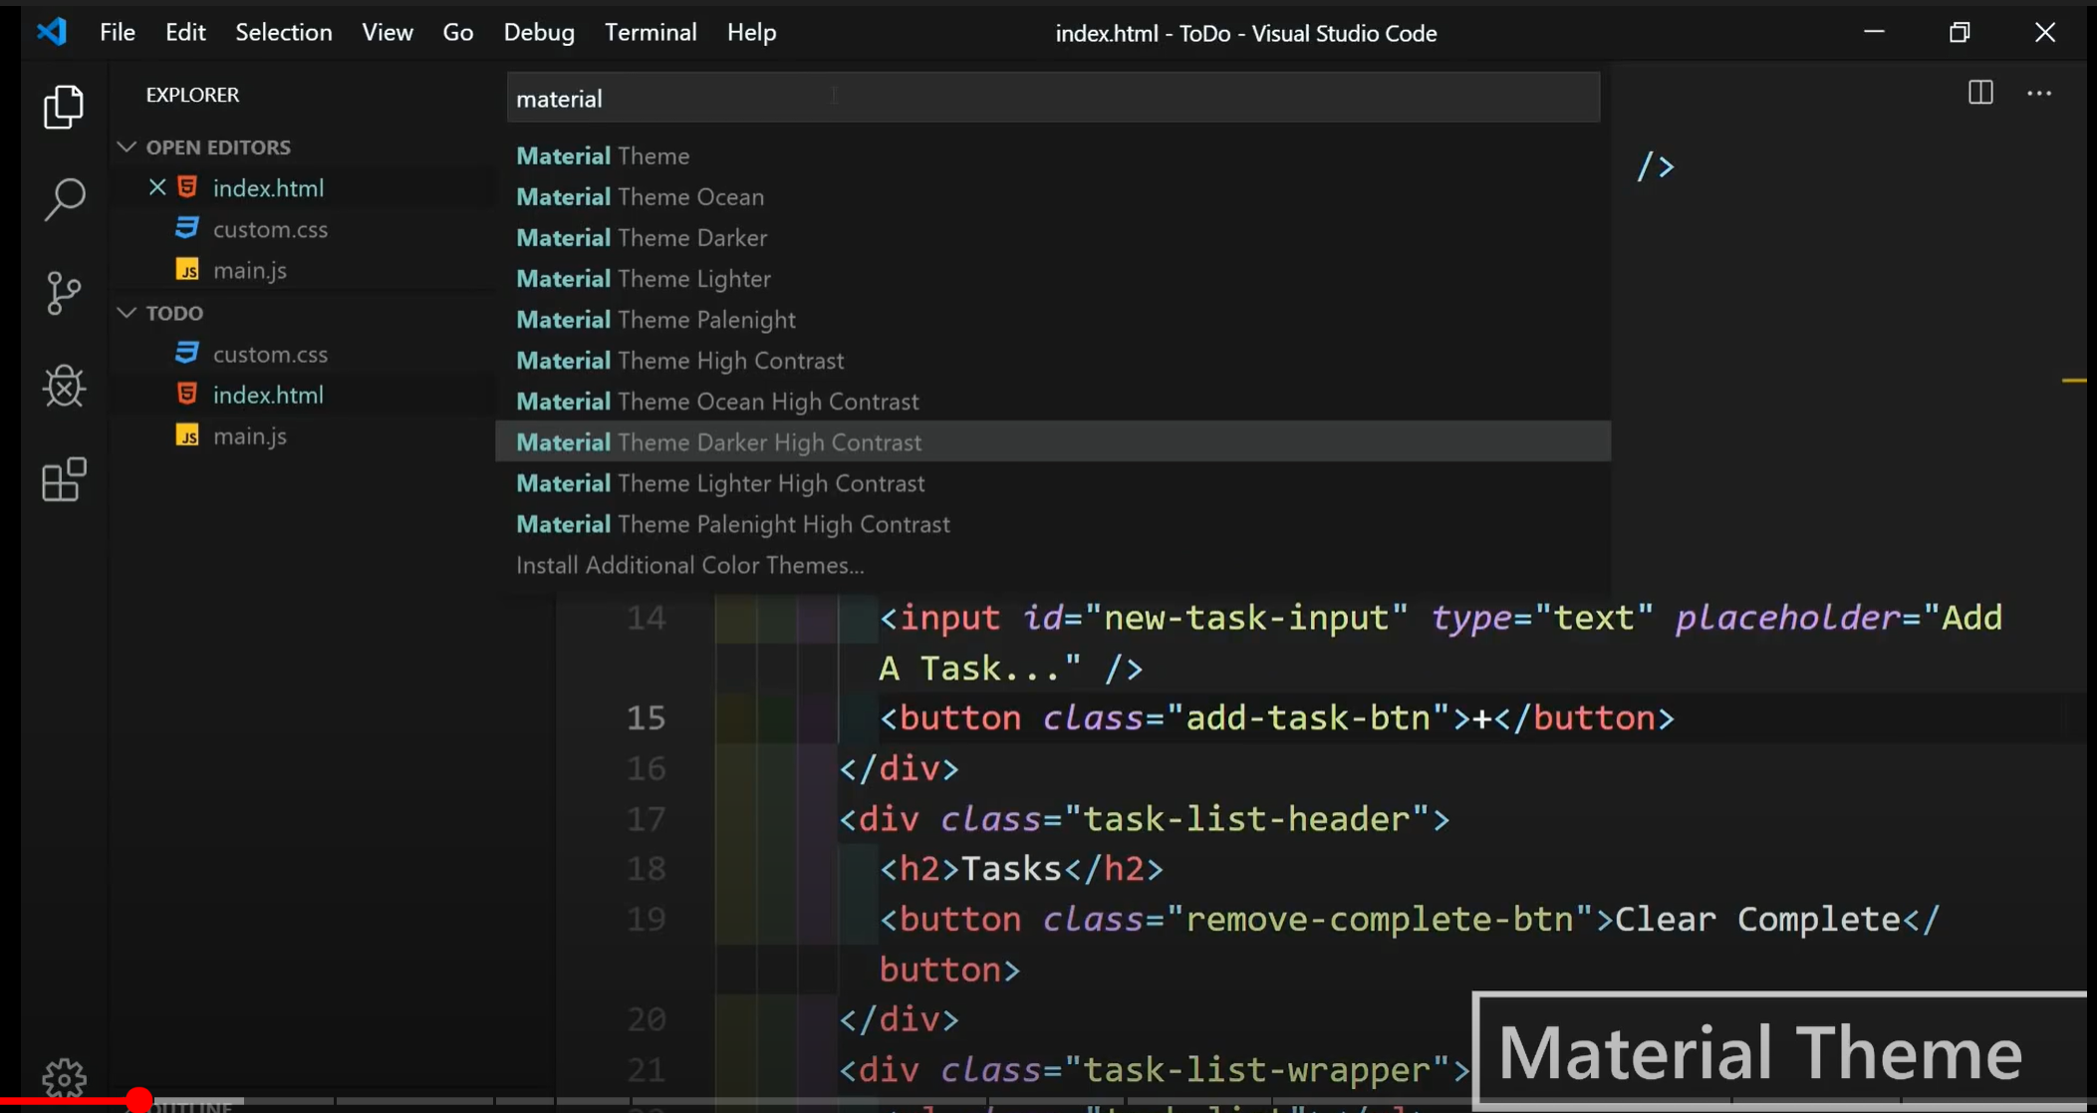Click the Manage gear icon
Screen dimensions: 2097x1113
coord(64,1077)
